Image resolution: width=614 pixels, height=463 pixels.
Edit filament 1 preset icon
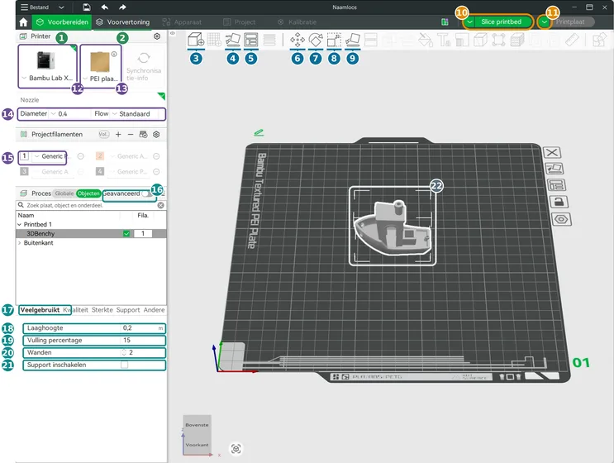point(81,156)
